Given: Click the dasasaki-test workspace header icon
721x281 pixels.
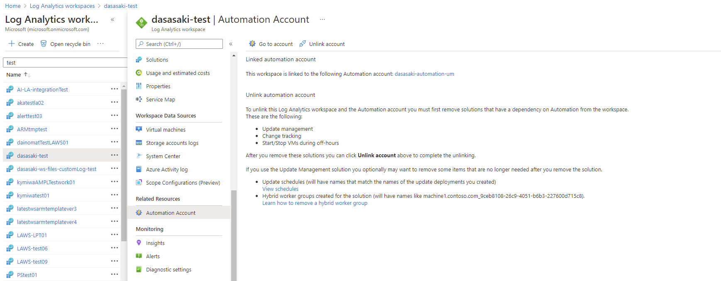Looking at the screenshot, I should (x=142, y=22).
